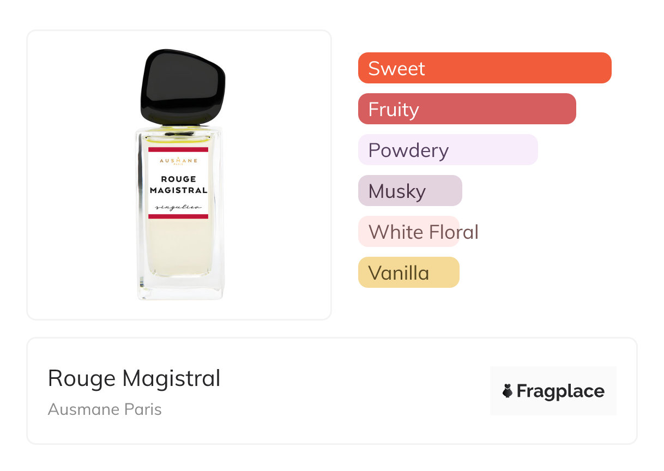
Task: Click ROUGE MAGISTRAL text on bottle label
Action: click(x=178, y=185)
